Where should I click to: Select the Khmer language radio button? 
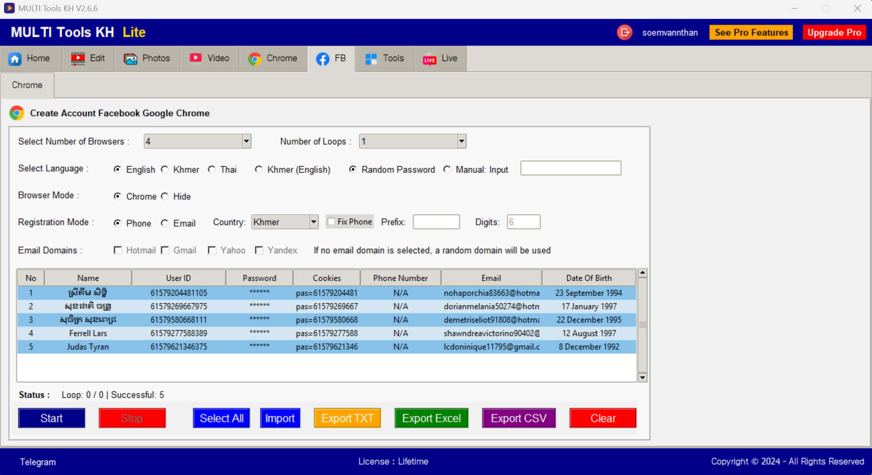tap(165, 169)
